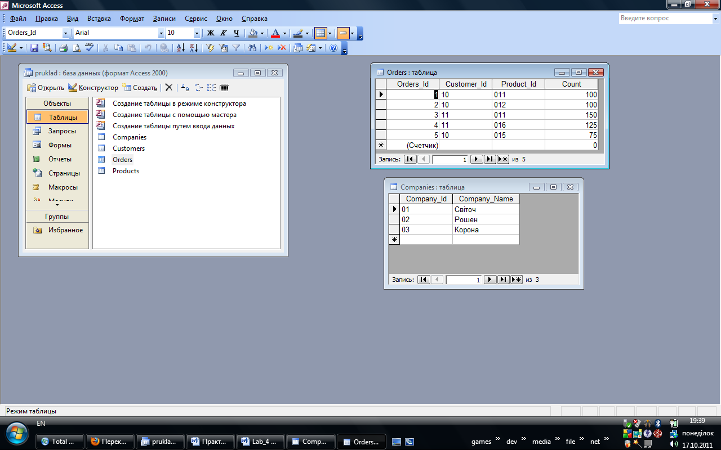Open the Orders_Id field selector dropdown
721x450 pixels.
pyautogui.click(x=65, y=33)
